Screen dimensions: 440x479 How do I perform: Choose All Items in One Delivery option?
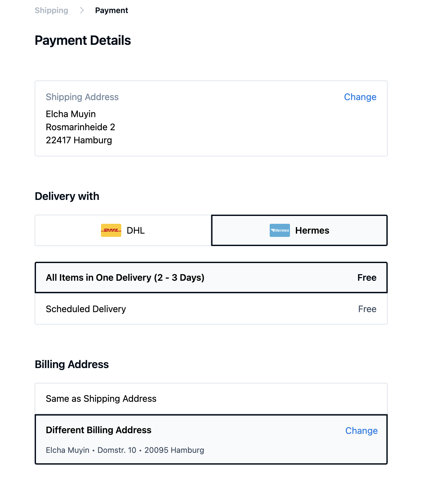pos(211,277)
